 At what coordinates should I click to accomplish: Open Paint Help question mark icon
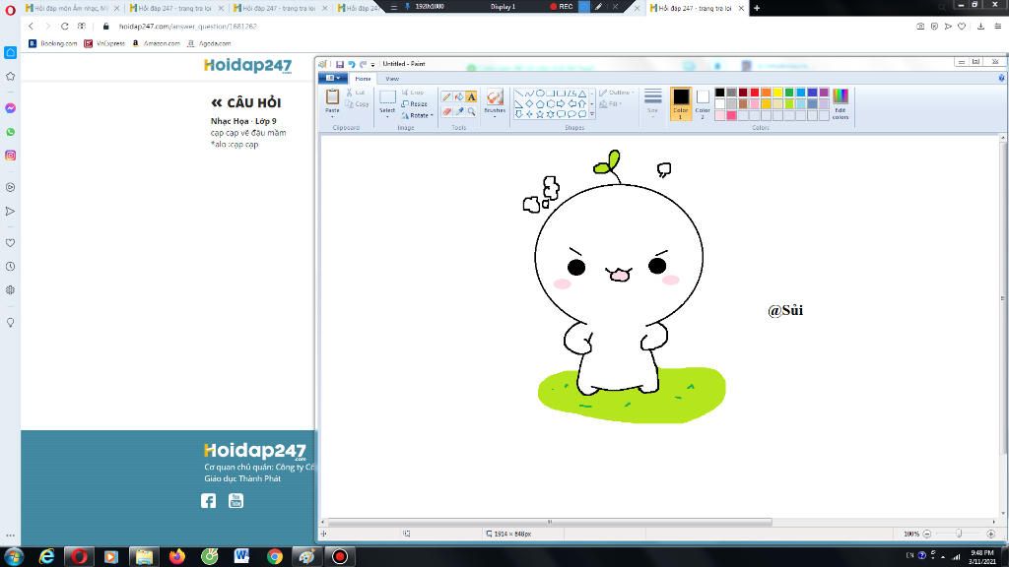click(x=1001, y=78)
